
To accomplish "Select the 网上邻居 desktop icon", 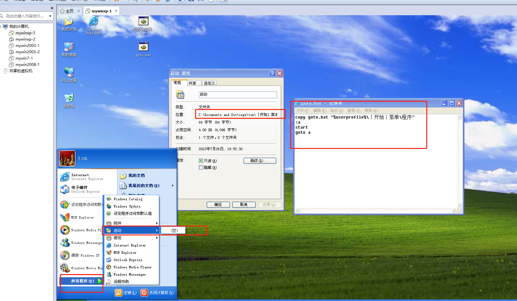I will tap(69, 75).
